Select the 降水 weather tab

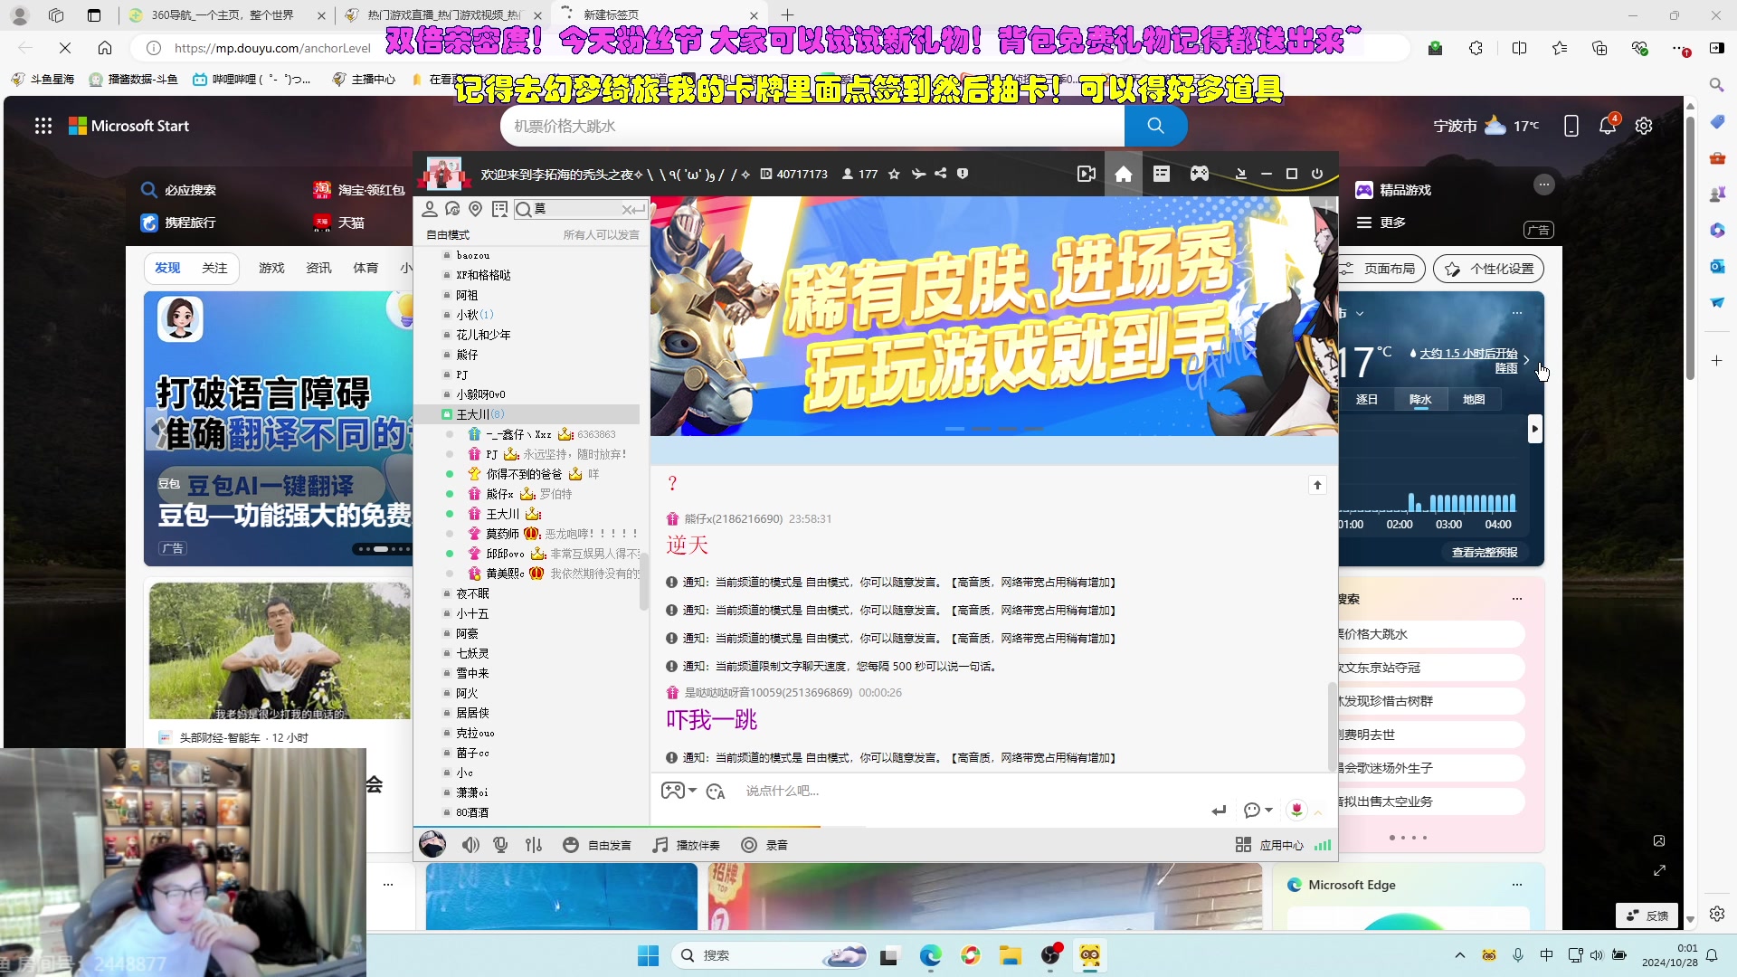point(1420,399)
